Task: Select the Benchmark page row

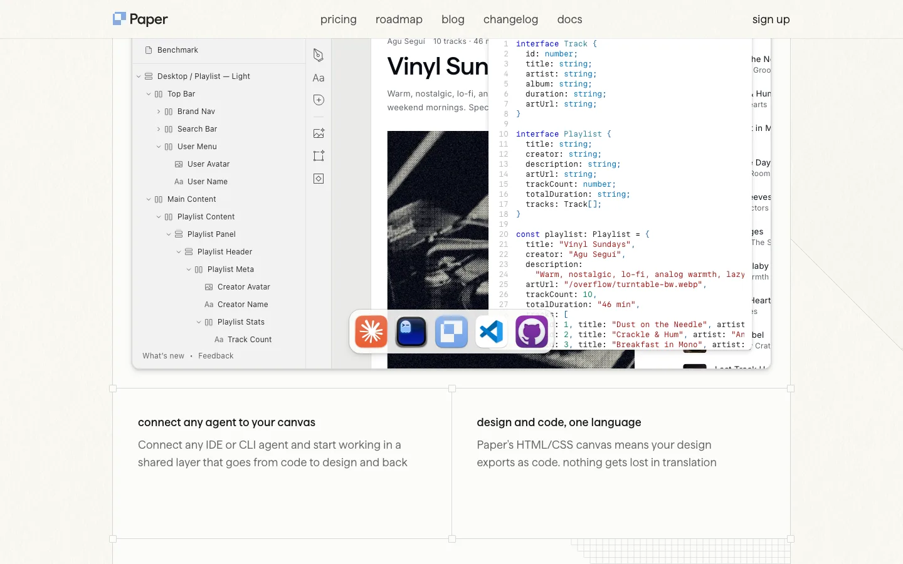Action: pos(219,50)
